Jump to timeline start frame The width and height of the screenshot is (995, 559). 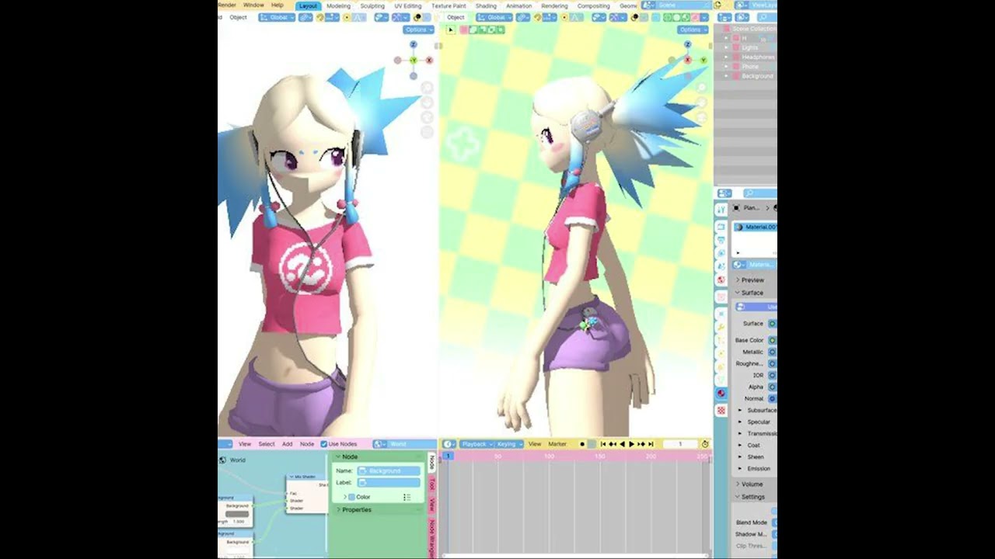click(603, 444)
